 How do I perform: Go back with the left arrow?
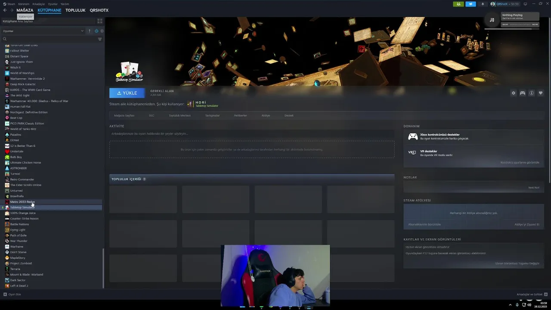[5, 10]
